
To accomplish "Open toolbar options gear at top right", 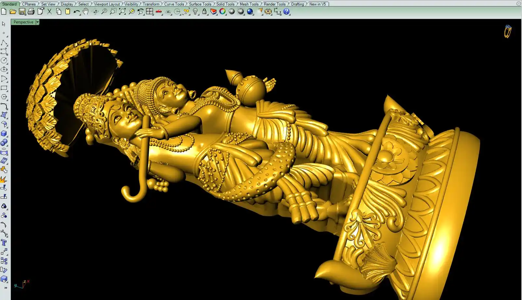I will coord(518,4).
